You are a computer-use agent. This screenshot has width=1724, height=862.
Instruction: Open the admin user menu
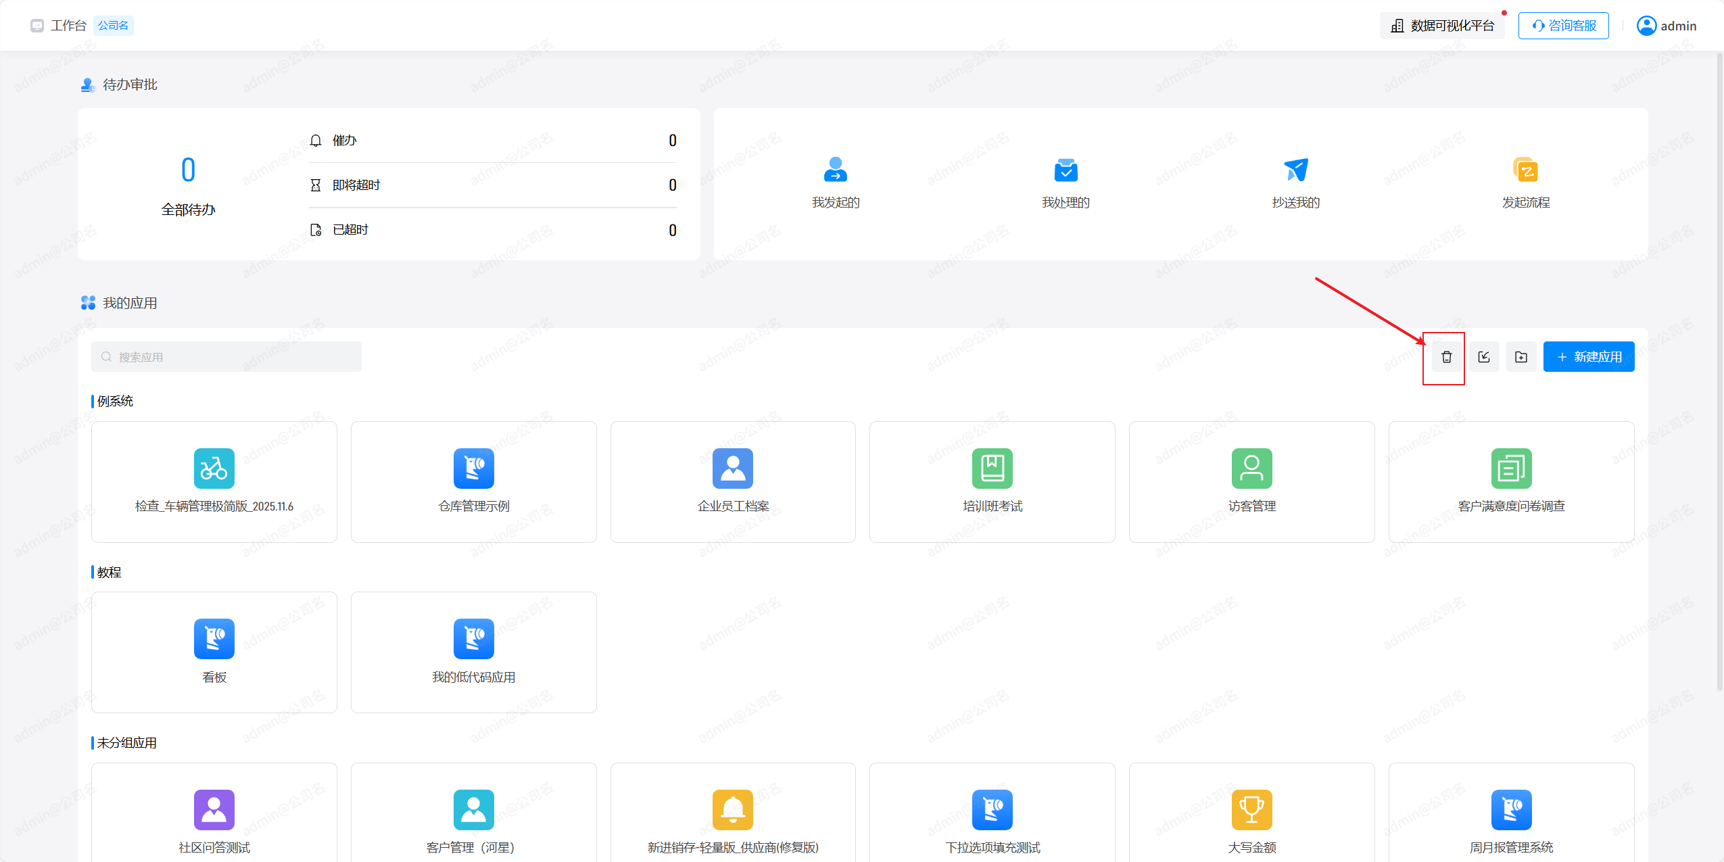pyautogui.click(x=1667, y=26)
